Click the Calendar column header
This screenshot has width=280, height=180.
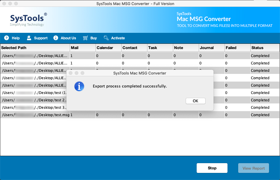pos(109,48)
